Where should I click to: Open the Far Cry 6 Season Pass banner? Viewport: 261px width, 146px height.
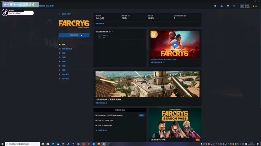point(175,123)
